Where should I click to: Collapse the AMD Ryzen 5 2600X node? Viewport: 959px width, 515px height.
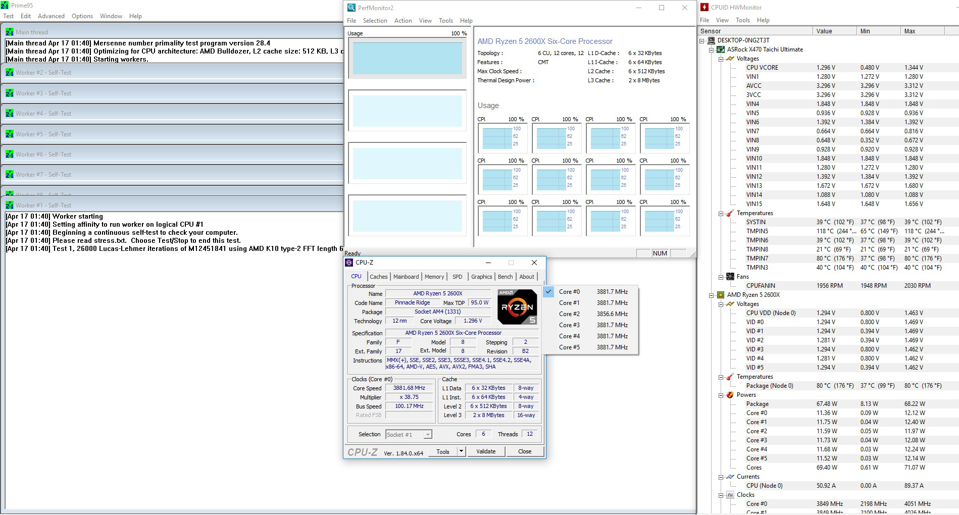[712, 295]
